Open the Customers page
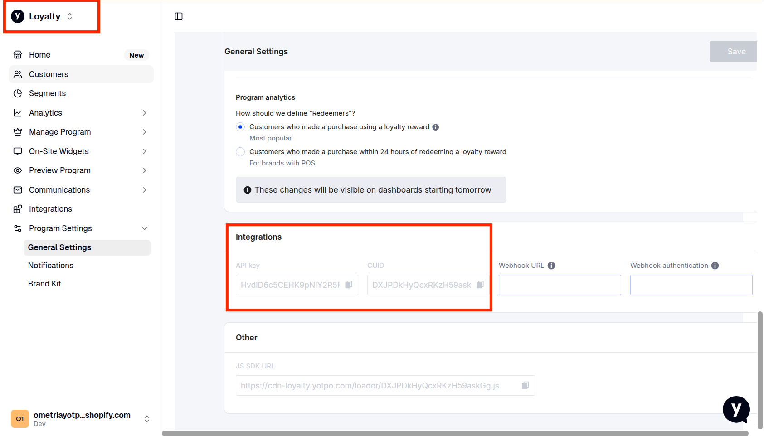Screen dimensions: 764x436 (81, 74)
